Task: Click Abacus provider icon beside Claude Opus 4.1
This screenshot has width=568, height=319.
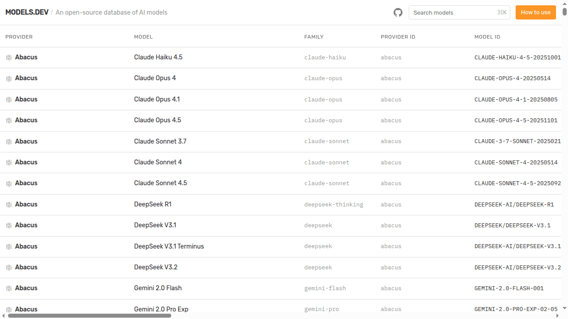Action: (8, 100)
